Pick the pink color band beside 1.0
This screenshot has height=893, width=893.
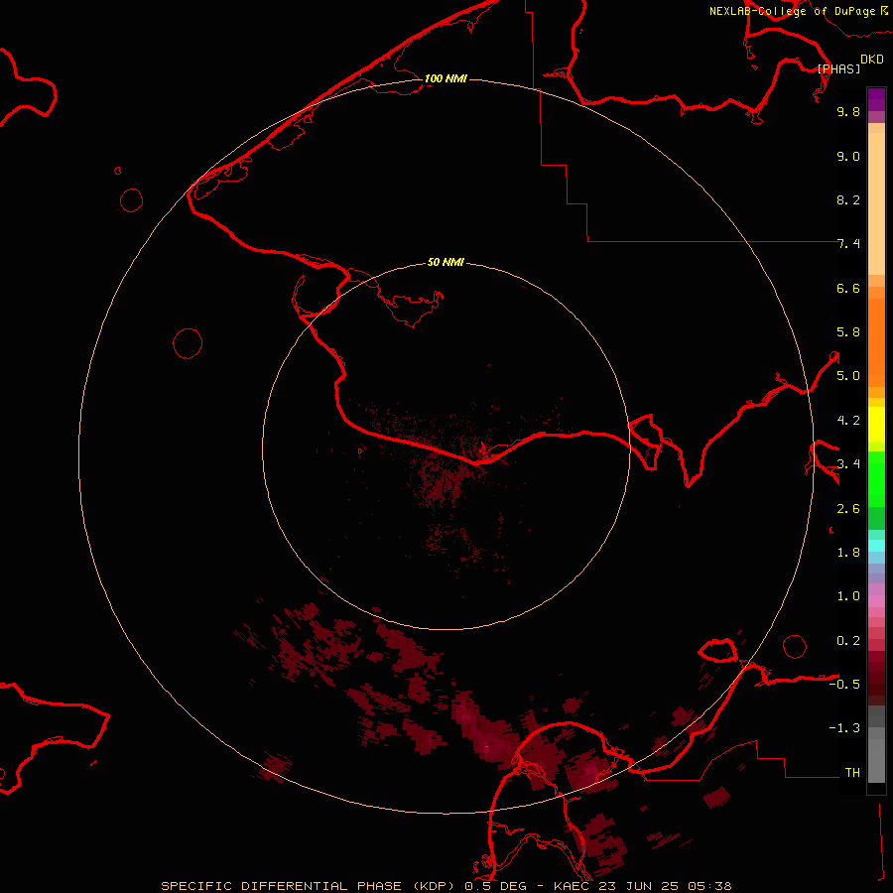click(x=876, y=601)
